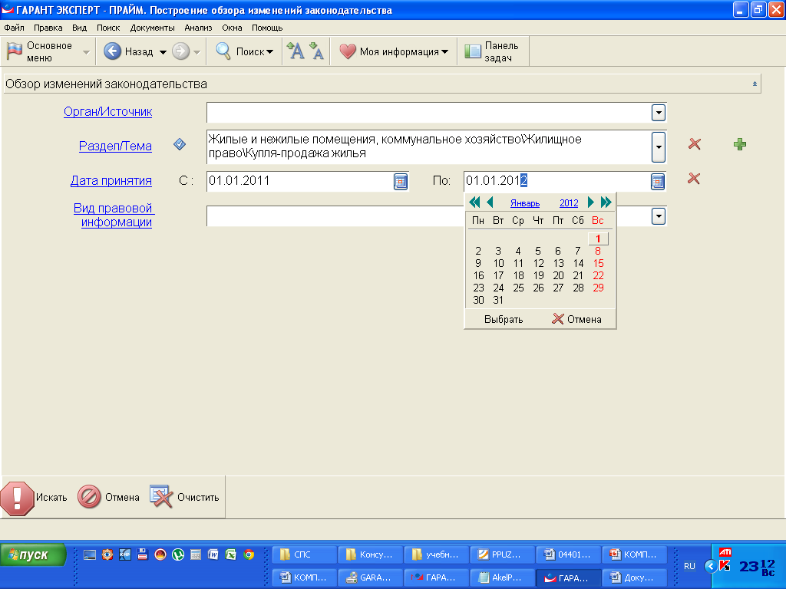This screenshot has height=589, width=786.
Task: Decrease font size with smaller A icon
Action: [317, 51]
